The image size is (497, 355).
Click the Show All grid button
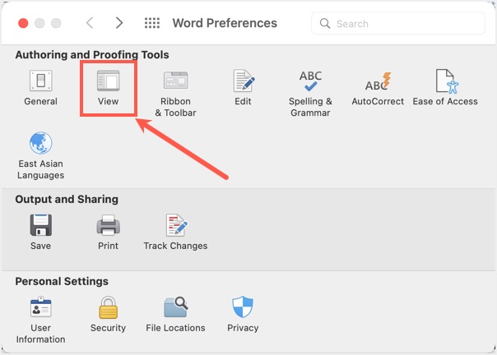click(x=152, y=23)
